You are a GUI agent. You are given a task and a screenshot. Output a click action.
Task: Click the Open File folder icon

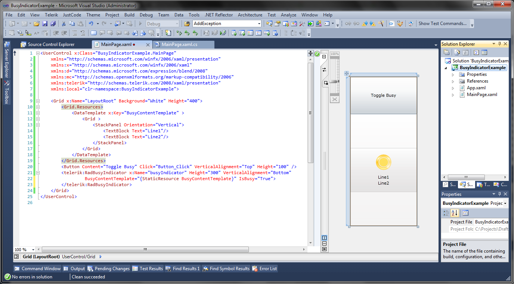pos(37,24)
